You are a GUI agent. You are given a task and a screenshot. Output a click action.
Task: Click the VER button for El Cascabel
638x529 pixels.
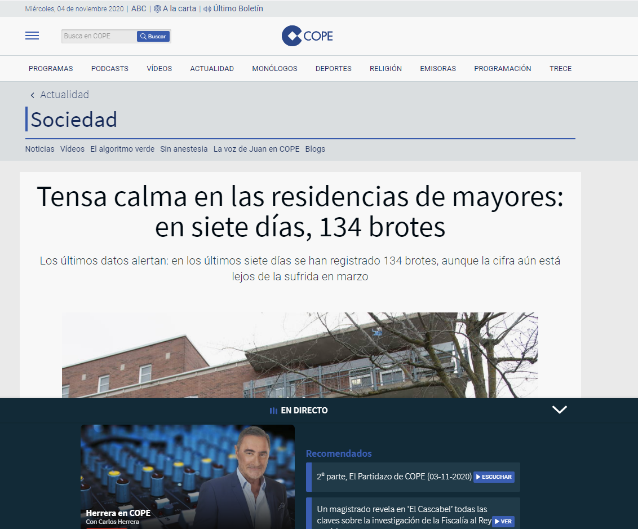pos(503,521)
